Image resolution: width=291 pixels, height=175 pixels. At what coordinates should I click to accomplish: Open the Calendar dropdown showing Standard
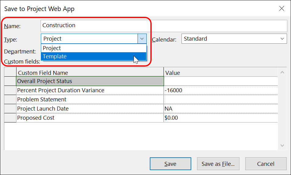[234, 39]
